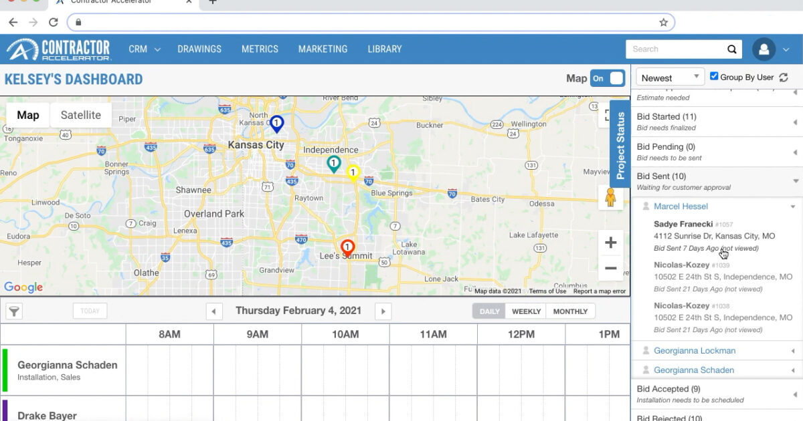Image resolution: width=803 pixels, height=421 pixels.
Task: Click the map zoom out minus button
Action: click(x=610, y=269)
